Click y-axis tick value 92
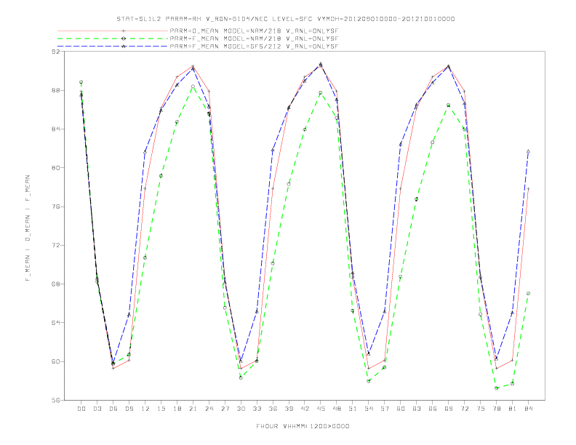 click(55, 52)
